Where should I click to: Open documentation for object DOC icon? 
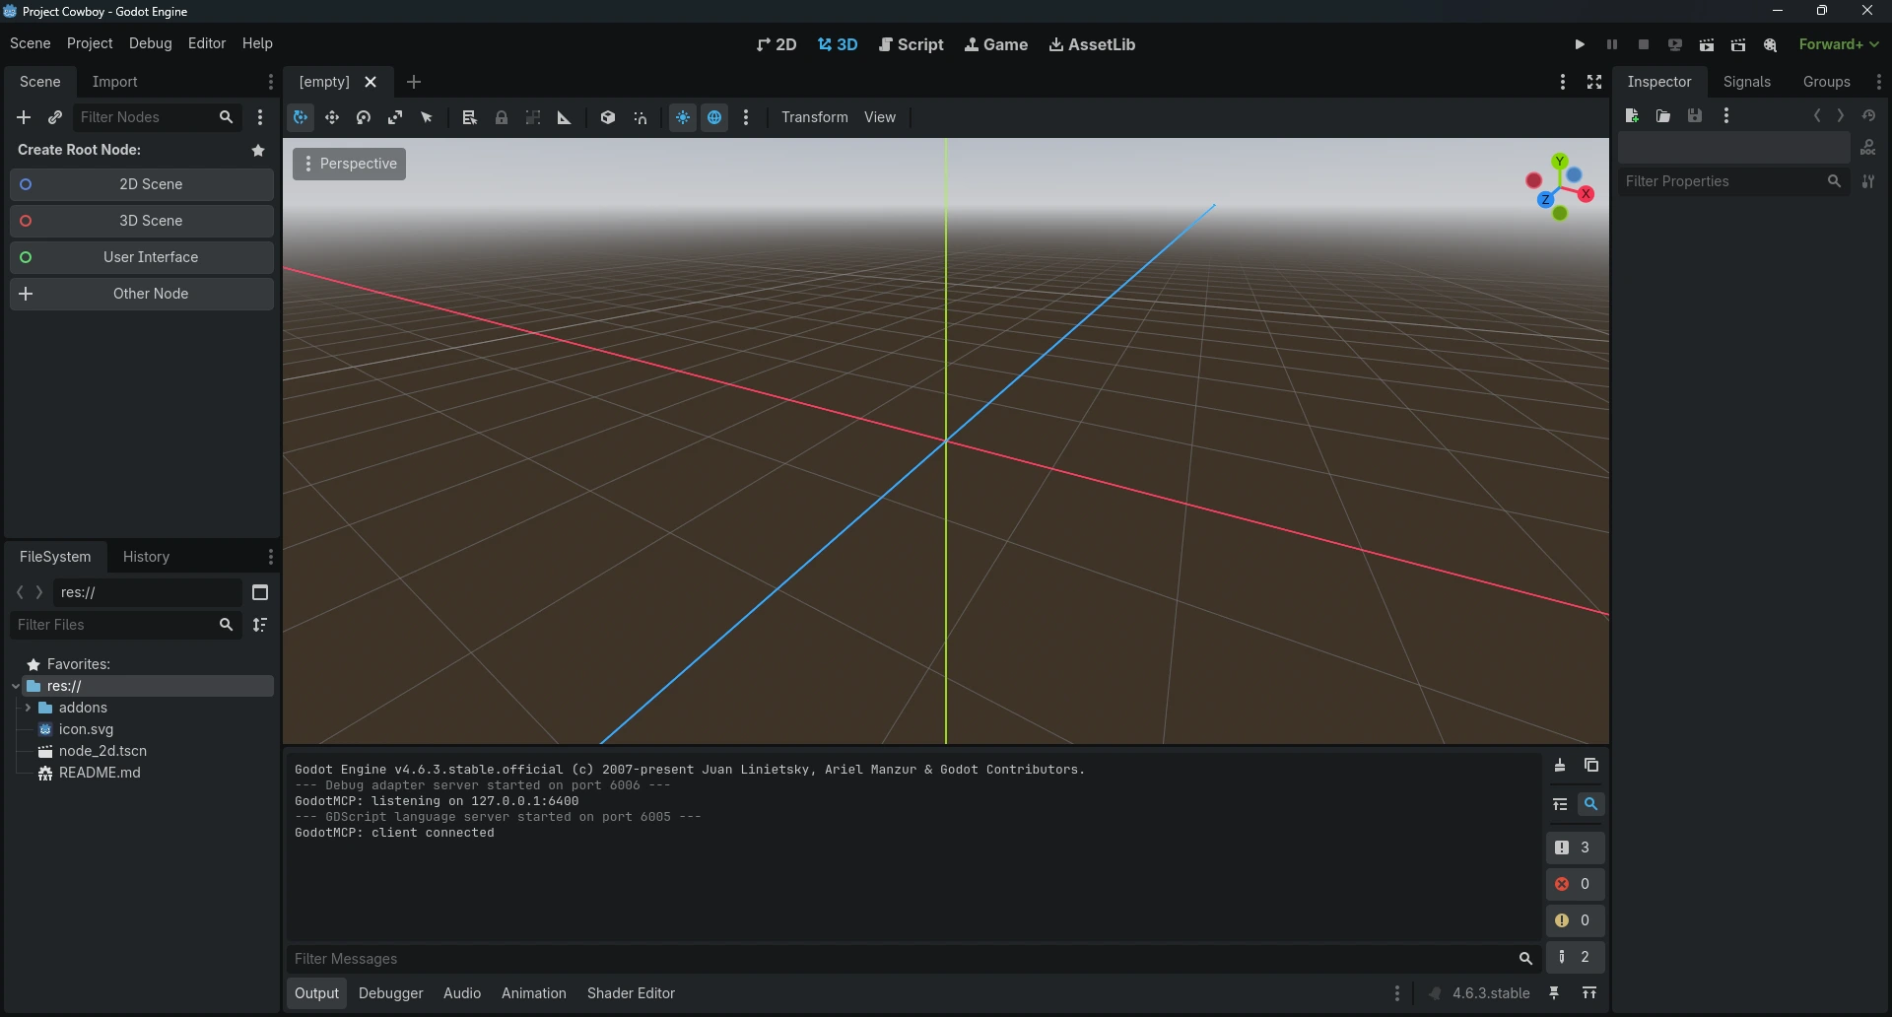tap(1868, 148)
